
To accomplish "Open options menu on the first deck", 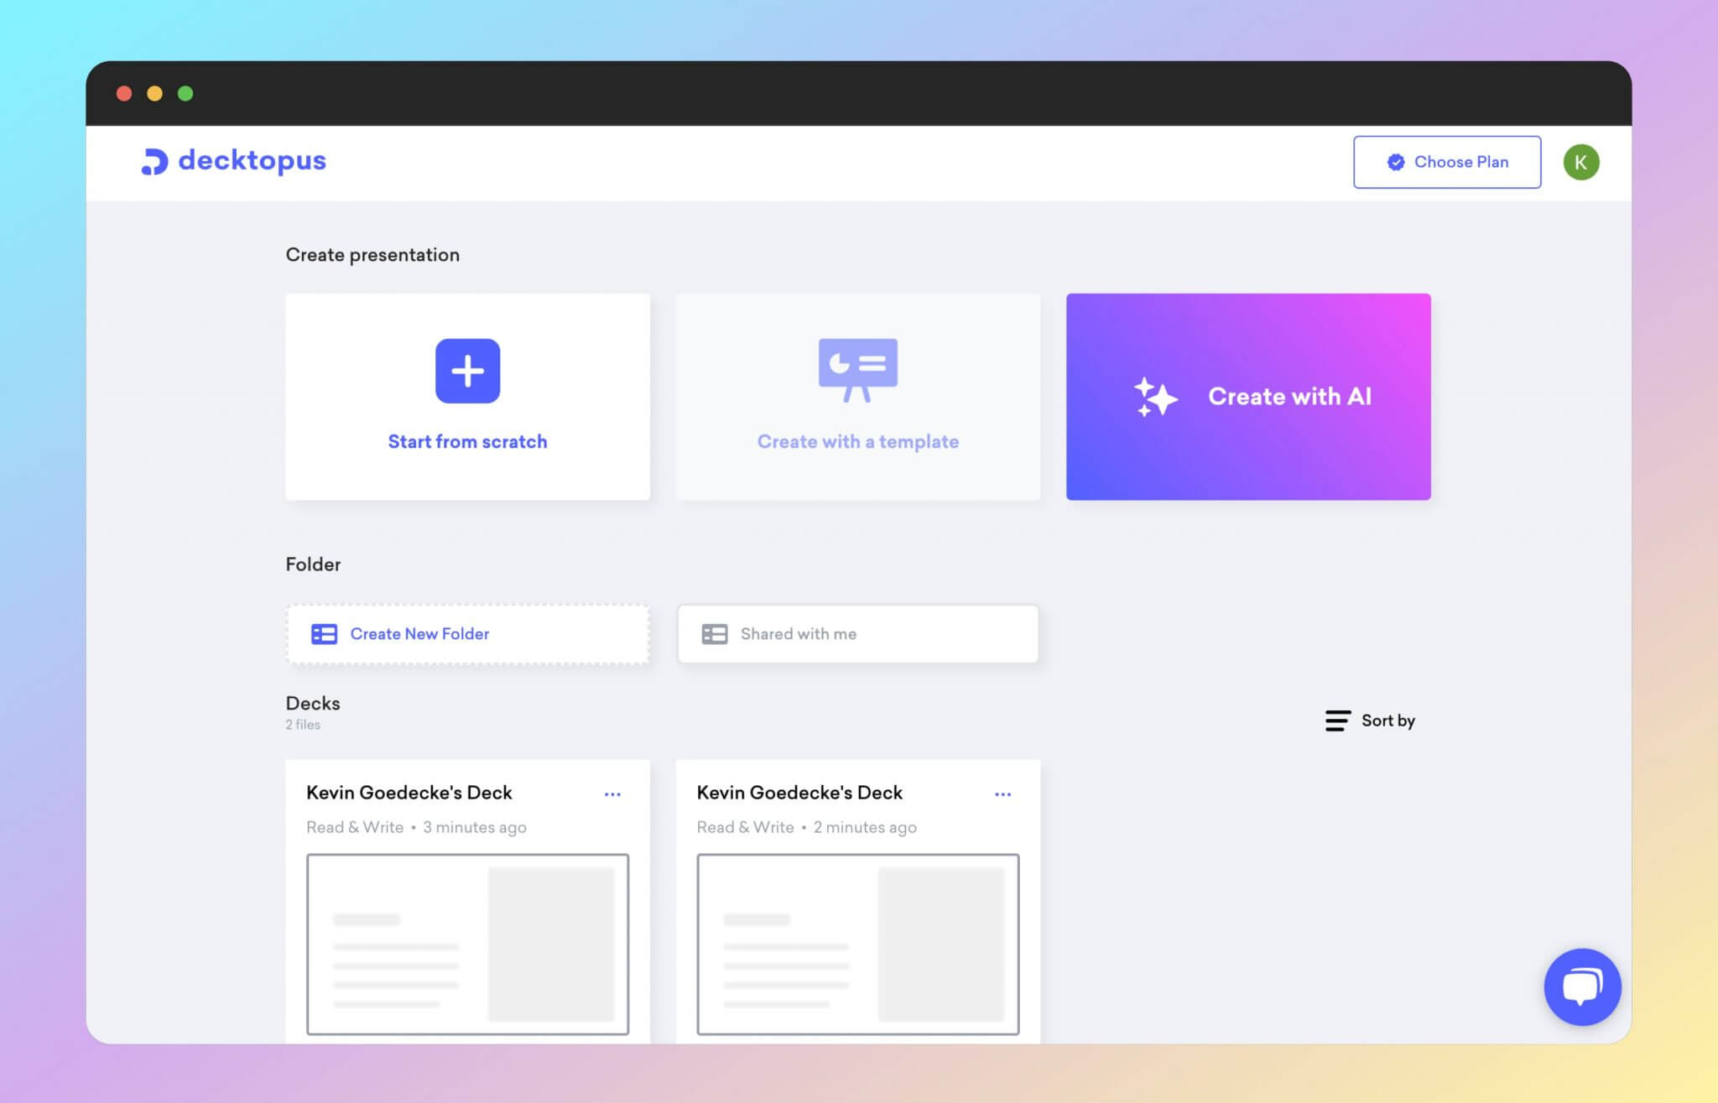I will (612, 793).
